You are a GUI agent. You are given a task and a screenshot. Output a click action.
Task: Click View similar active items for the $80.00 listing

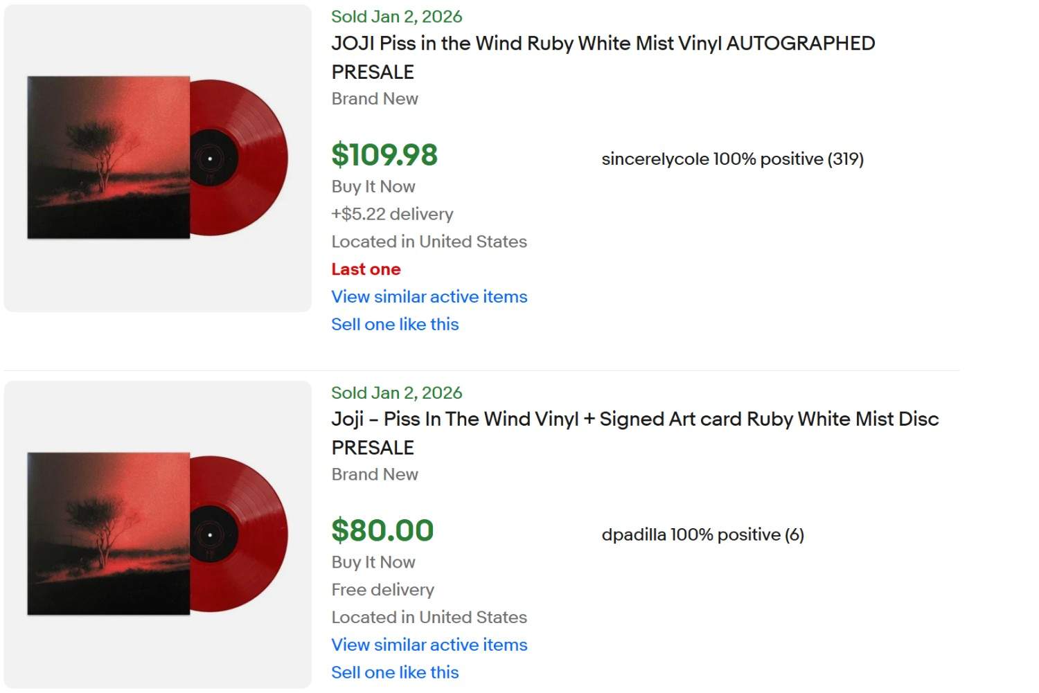pos(429,645)
